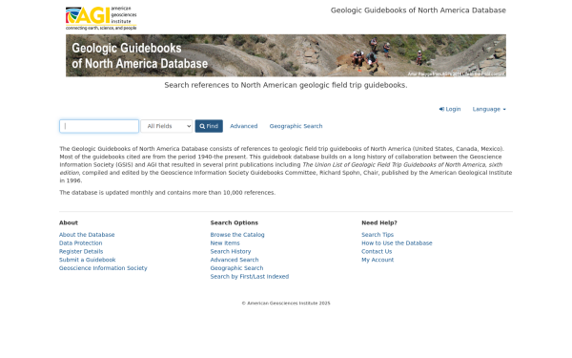Viewport: 572px width, 358px height.
Task: Click the American Geosciences Institute 2025 copyright text
Action: [286, 304]
